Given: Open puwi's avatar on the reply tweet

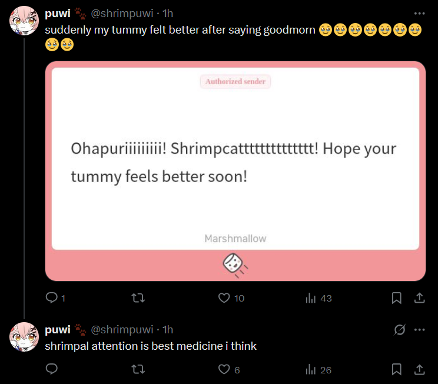Looking at the screenshot, I should (x=25, y=337).
